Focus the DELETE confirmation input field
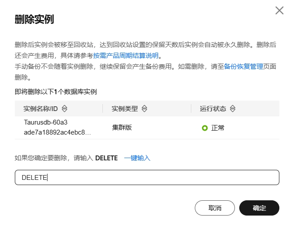The image size is (292, 226). pos(147,178)
